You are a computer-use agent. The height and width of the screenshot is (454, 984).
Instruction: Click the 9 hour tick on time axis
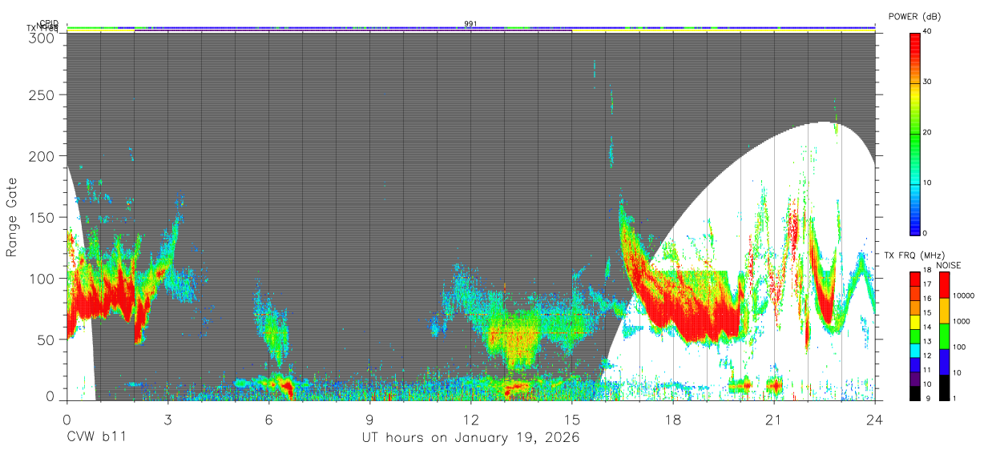pos(369,419)
